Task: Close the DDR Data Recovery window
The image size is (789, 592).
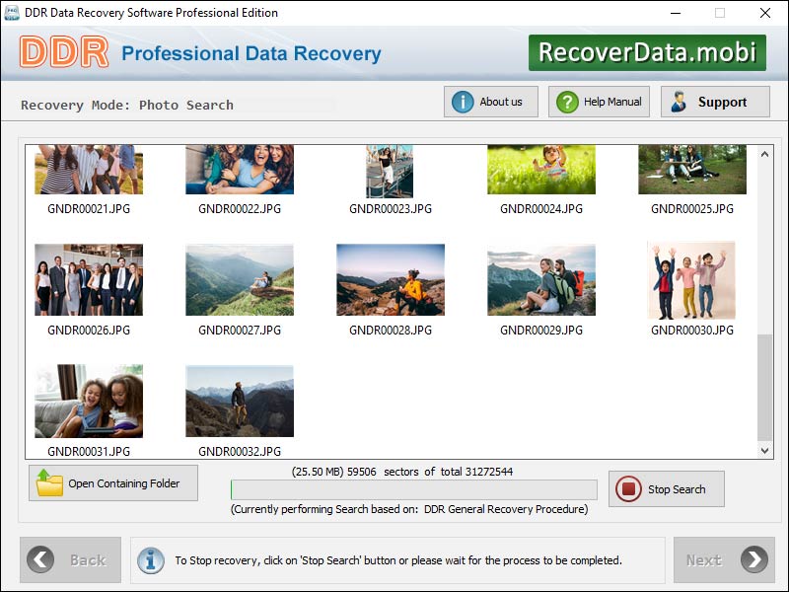Action: (765, 13)
